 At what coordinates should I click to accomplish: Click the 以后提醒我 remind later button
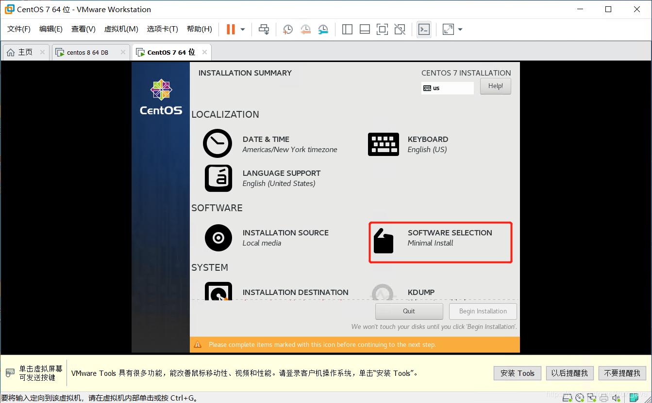coord(570,373)
